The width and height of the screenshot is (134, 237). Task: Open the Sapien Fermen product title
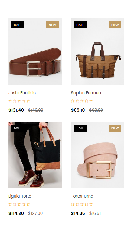(x=86, y=93)
